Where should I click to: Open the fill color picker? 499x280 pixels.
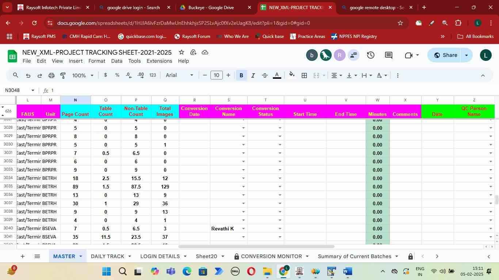[292, 75]
